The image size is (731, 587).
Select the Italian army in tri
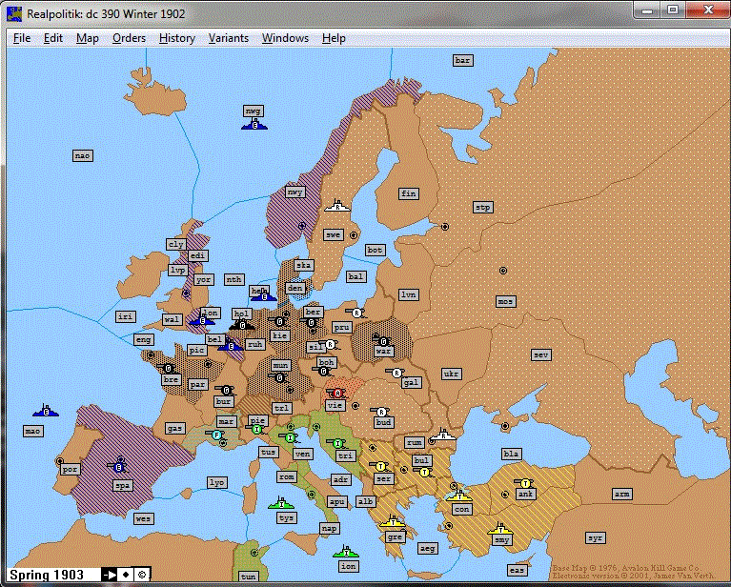click(x=337, y=442)
